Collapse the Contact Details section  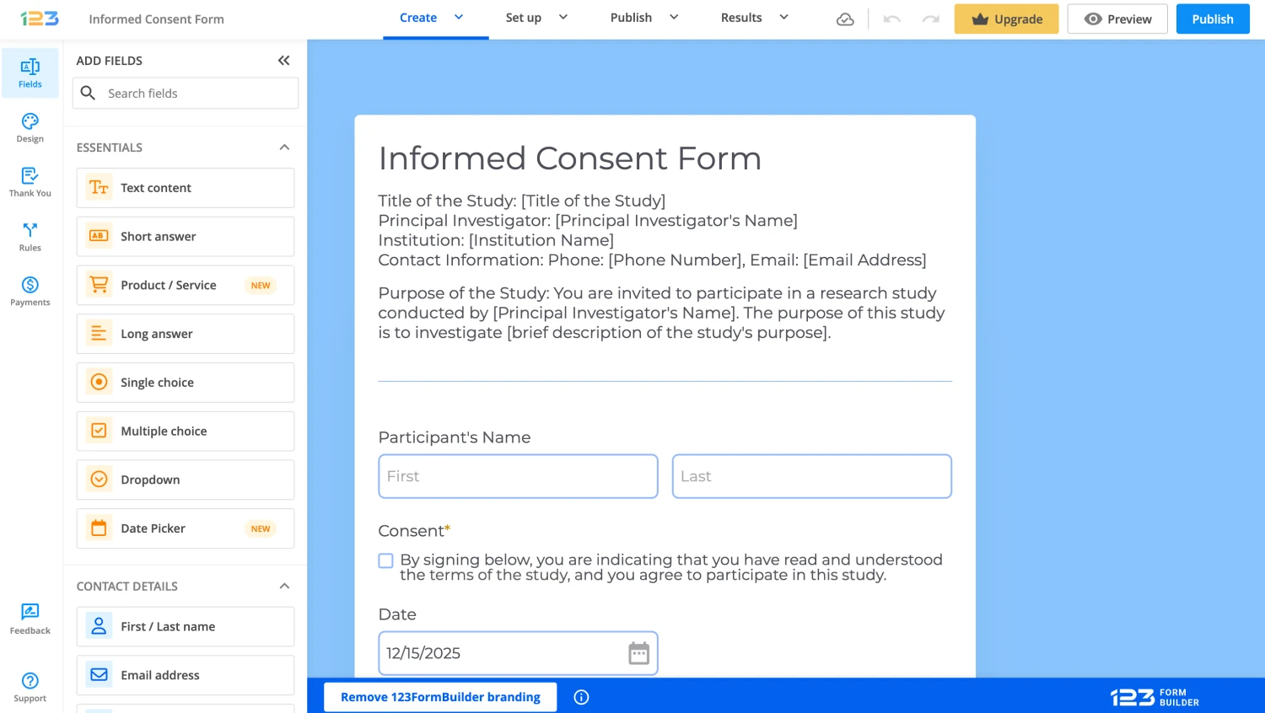click(284, 587)
